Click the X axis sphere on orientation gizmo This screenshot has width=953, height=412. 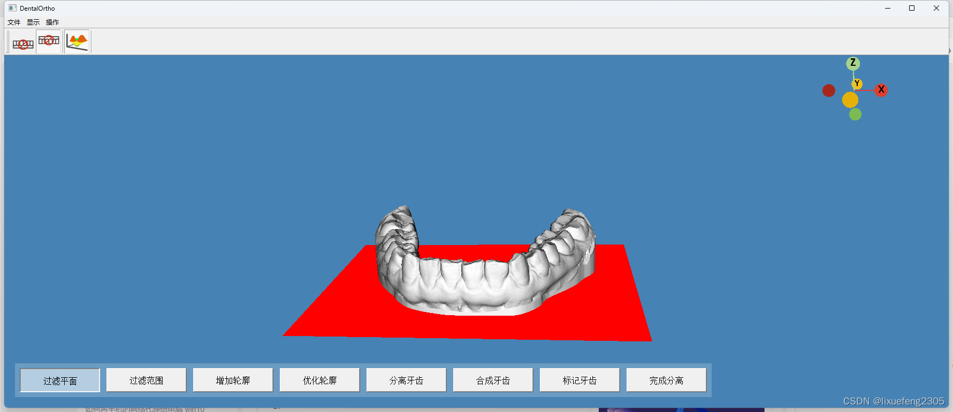coord(881,90)
